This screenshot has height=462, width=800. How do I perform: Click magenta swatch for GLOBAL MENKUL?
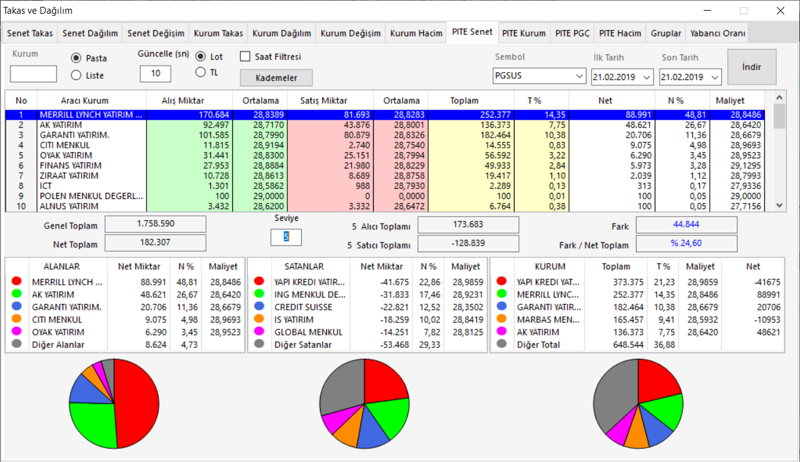tap(259, 332)
